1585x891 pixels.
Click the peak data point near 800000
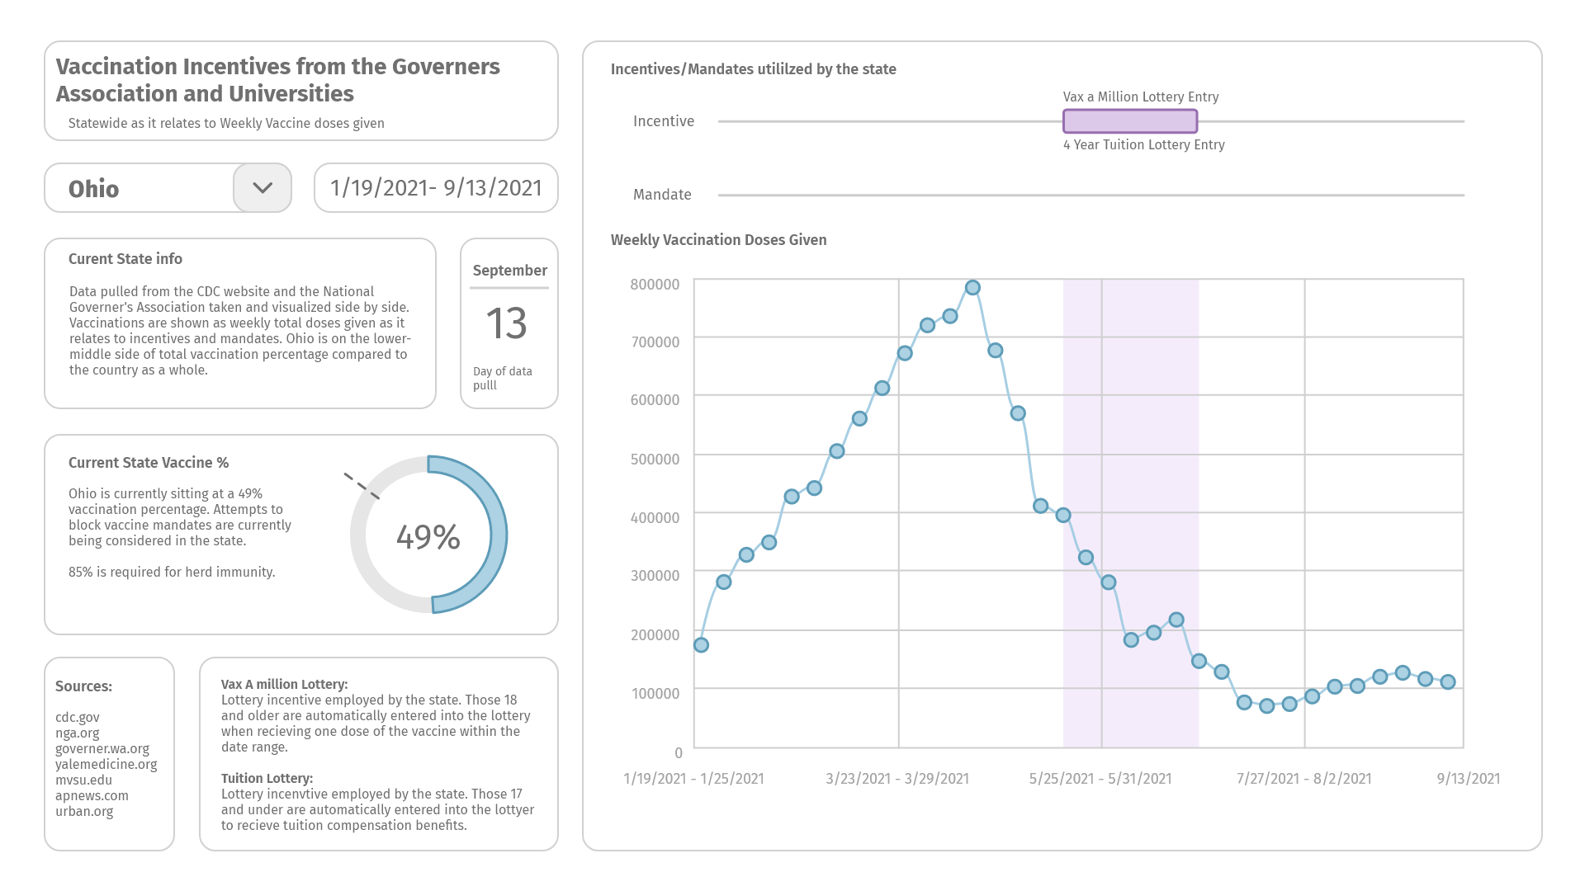pos(972,288)
